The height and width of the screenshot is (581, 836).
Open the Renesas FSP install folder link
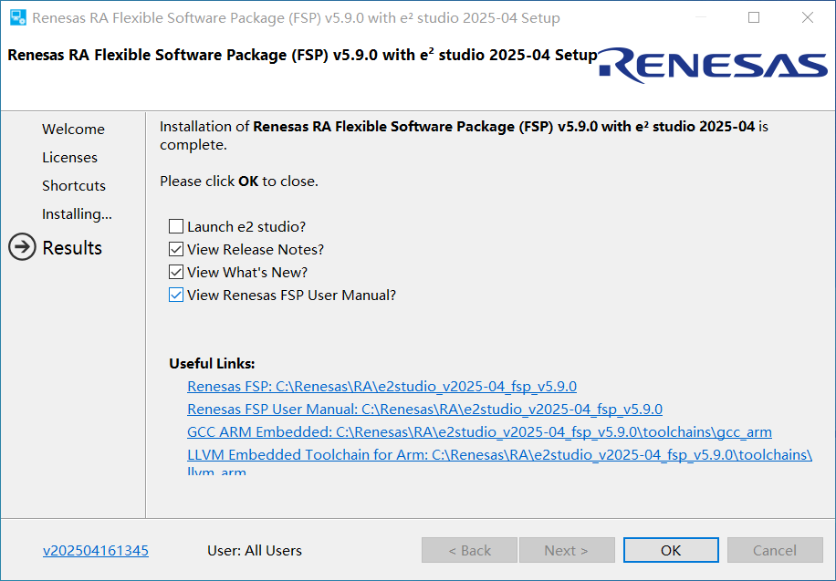[381, 387]
